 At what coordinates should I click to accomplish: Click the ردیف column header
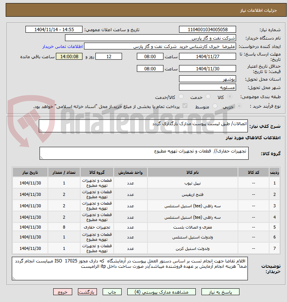click(274, 172)
